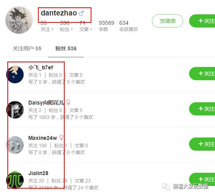Screen dimensions: 215x196
Task: Open the Jialin28 username link
Action: tap(38, 173)
